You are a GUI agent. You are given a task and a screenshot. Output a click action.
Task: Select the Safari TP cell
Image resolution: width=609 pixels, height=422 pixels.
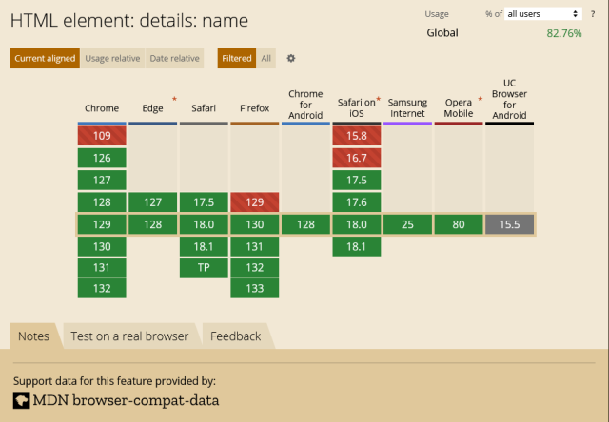pos(204,267)
